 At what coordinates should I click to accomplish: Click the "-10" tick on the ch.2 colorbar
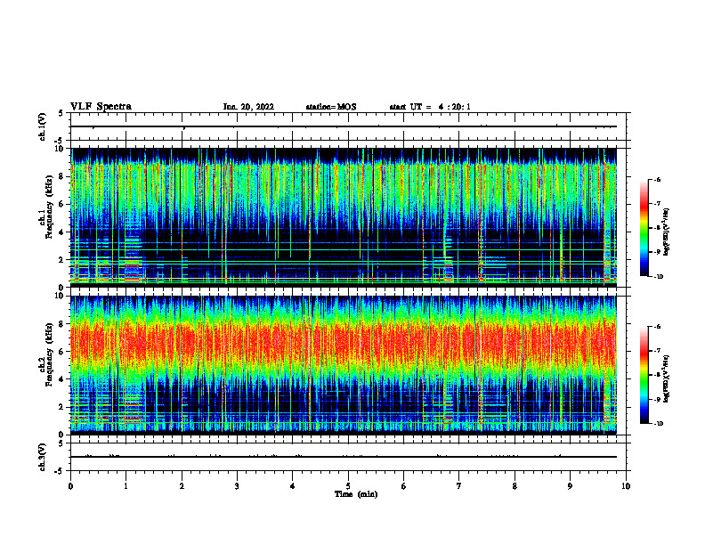pos(658,423)
